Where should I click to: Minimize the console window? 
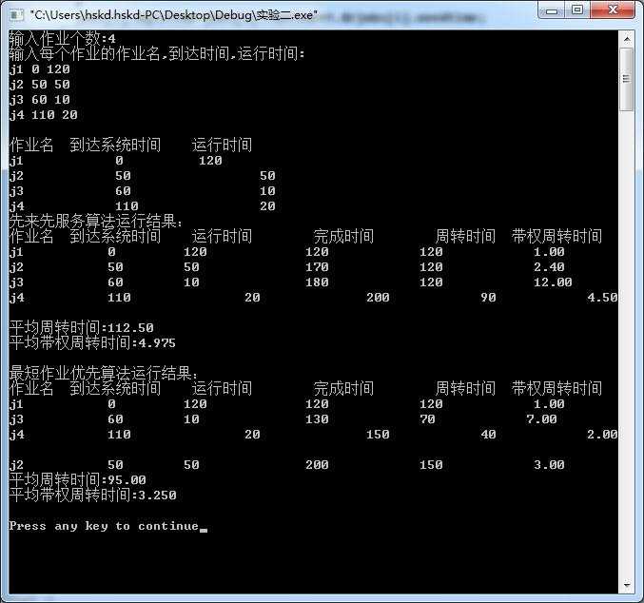click(x=552, y=10)
